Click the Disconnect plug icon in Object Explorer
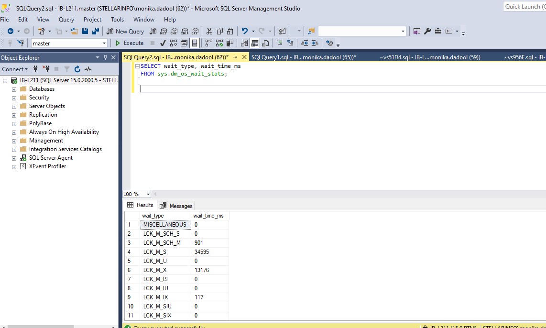Screen dimensions: 546x328 [x=46, y=69]
